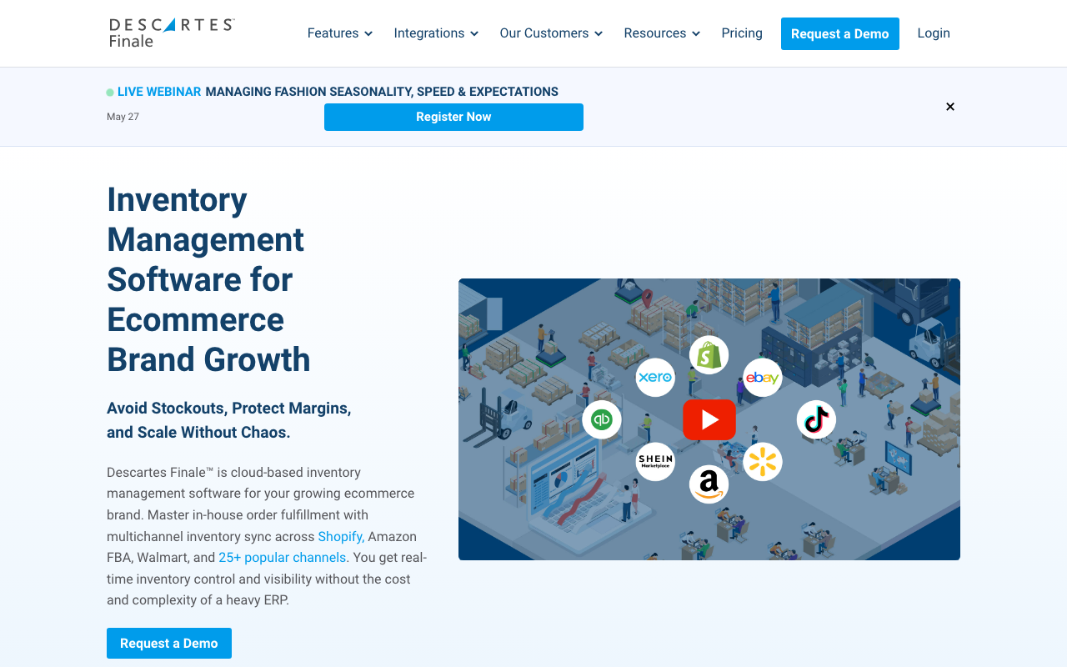Click the Avoid Stockouts subheading
The width and height of the screenshot is (1067, 667).
[x=229, y=420]
